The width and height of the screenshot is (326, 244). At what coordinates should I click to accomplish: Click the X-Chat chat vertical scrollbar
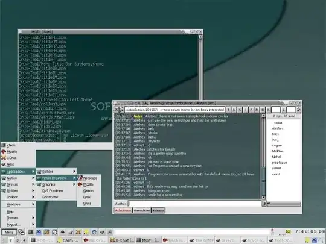(263, 156)
